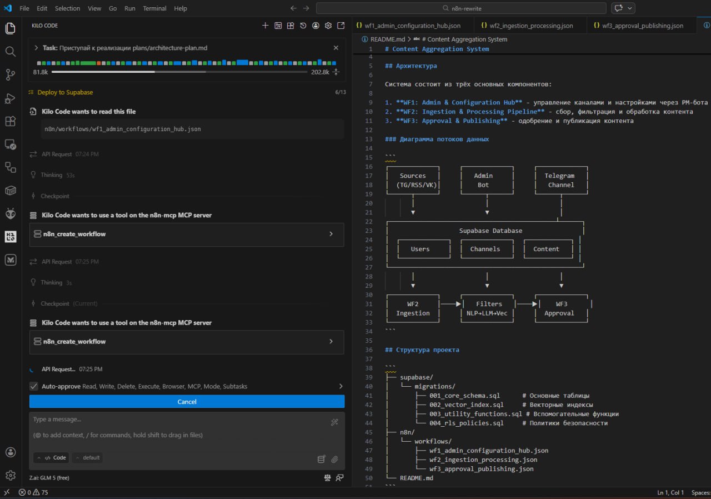Viewport: 711px width, 499px height.
Task: Open Kilo Code task history
Action: 303,26
